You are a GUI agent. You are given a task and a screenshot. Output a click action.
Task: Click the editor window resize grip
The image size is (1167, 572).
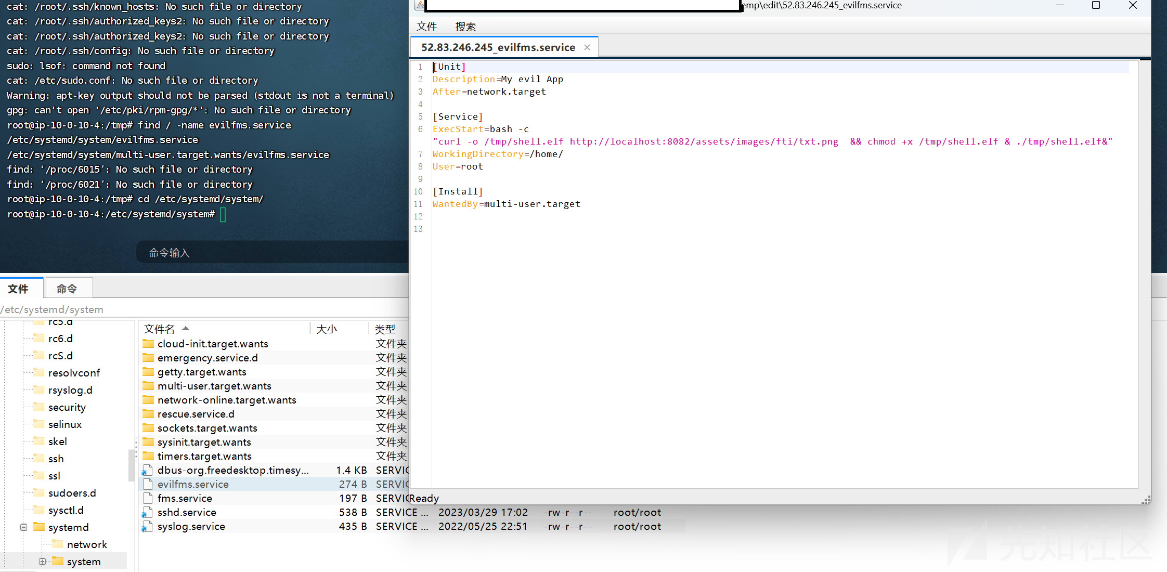coord(1146,500)
